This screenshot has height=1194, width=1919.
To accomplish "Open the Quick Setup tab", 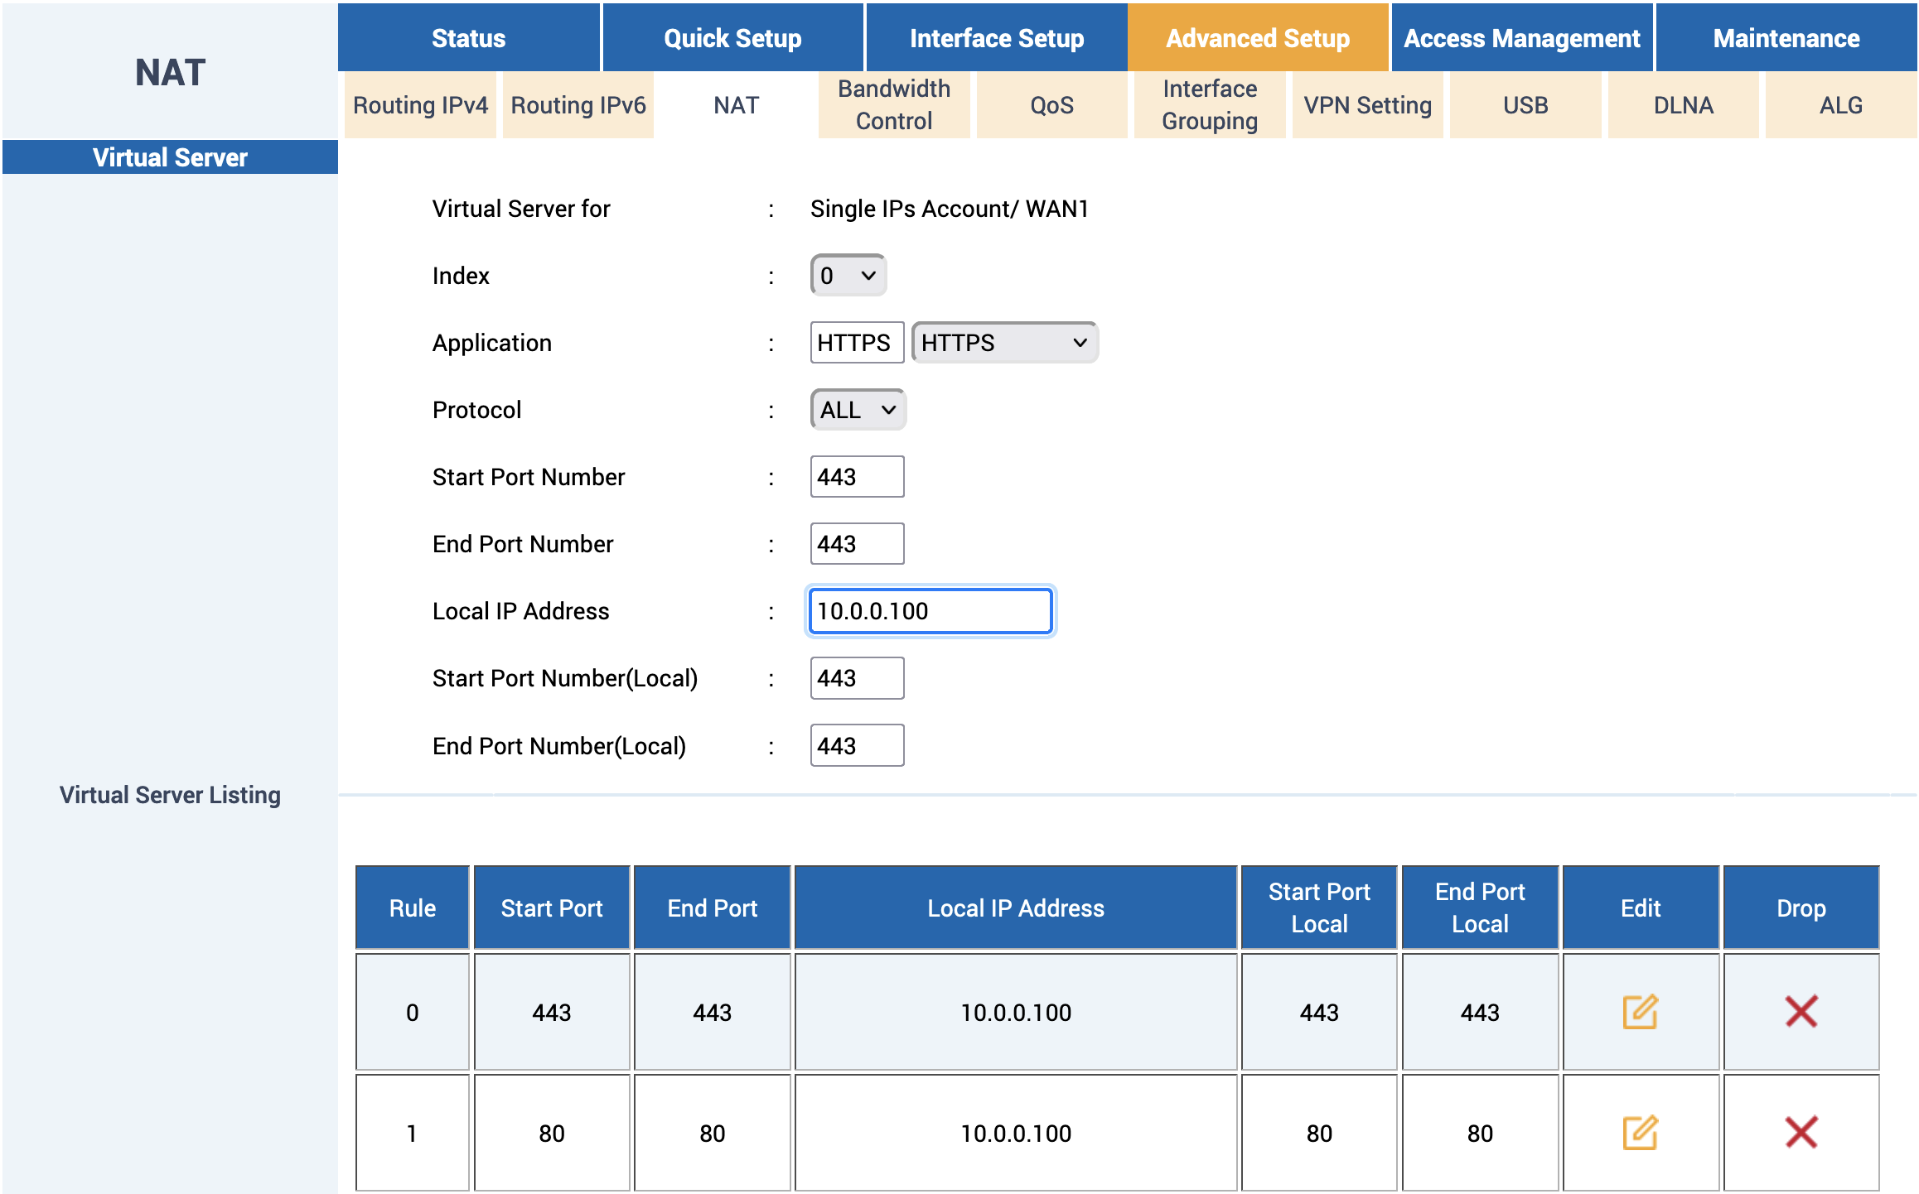I will 732,38.
